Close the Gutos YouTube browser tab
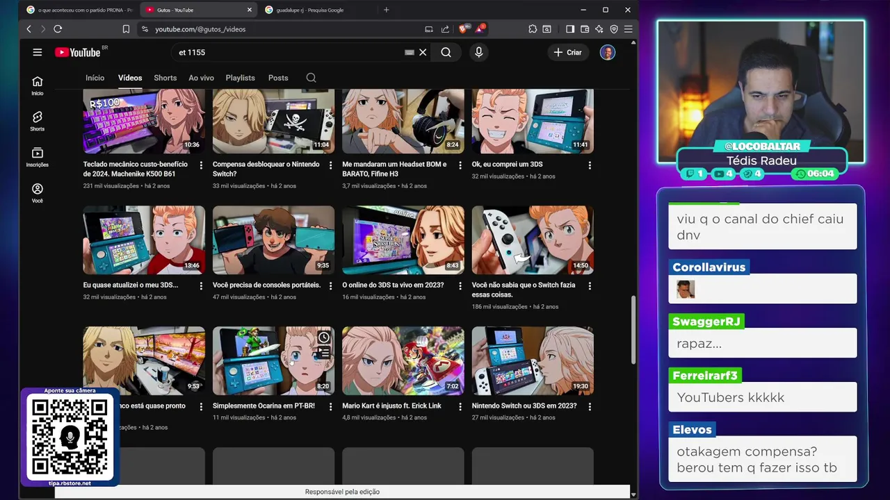The width and height of the screenshot is (890, 500). point(250,10)
